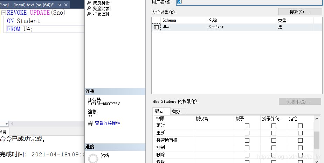Click the 搜索(S)... button

[x=300, y=12]
